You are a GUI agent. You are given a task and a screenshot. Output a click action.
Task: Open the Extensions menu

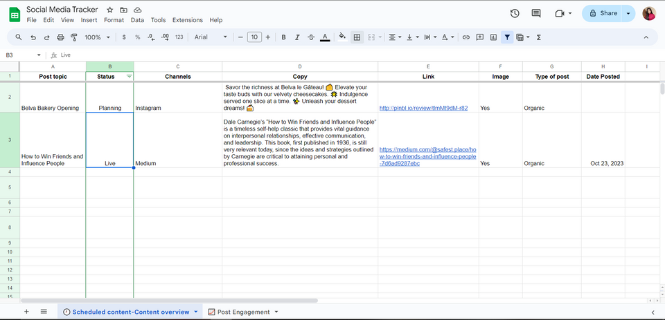(x=188, y=20)
